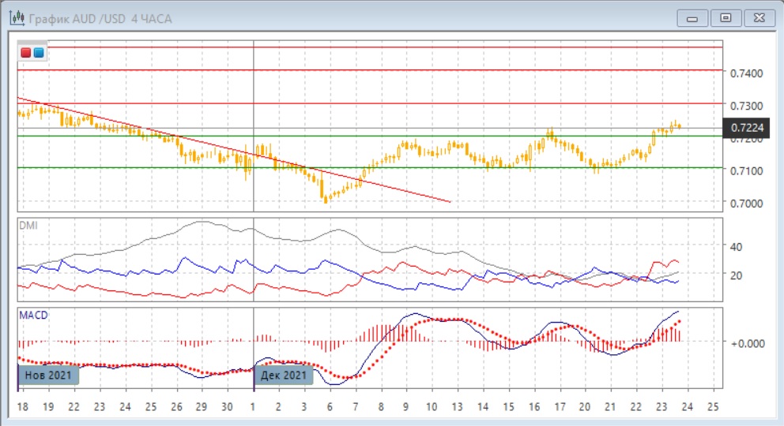
Task: Maximize the AUD/USD chart window
Action: coord(726,18)
